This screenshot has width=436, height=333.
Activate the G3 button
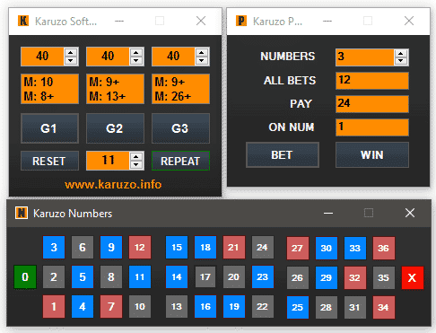180,128
